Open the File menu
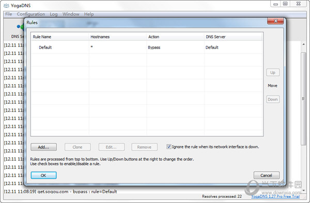310x203 pixels. click(x=8, y=14)
